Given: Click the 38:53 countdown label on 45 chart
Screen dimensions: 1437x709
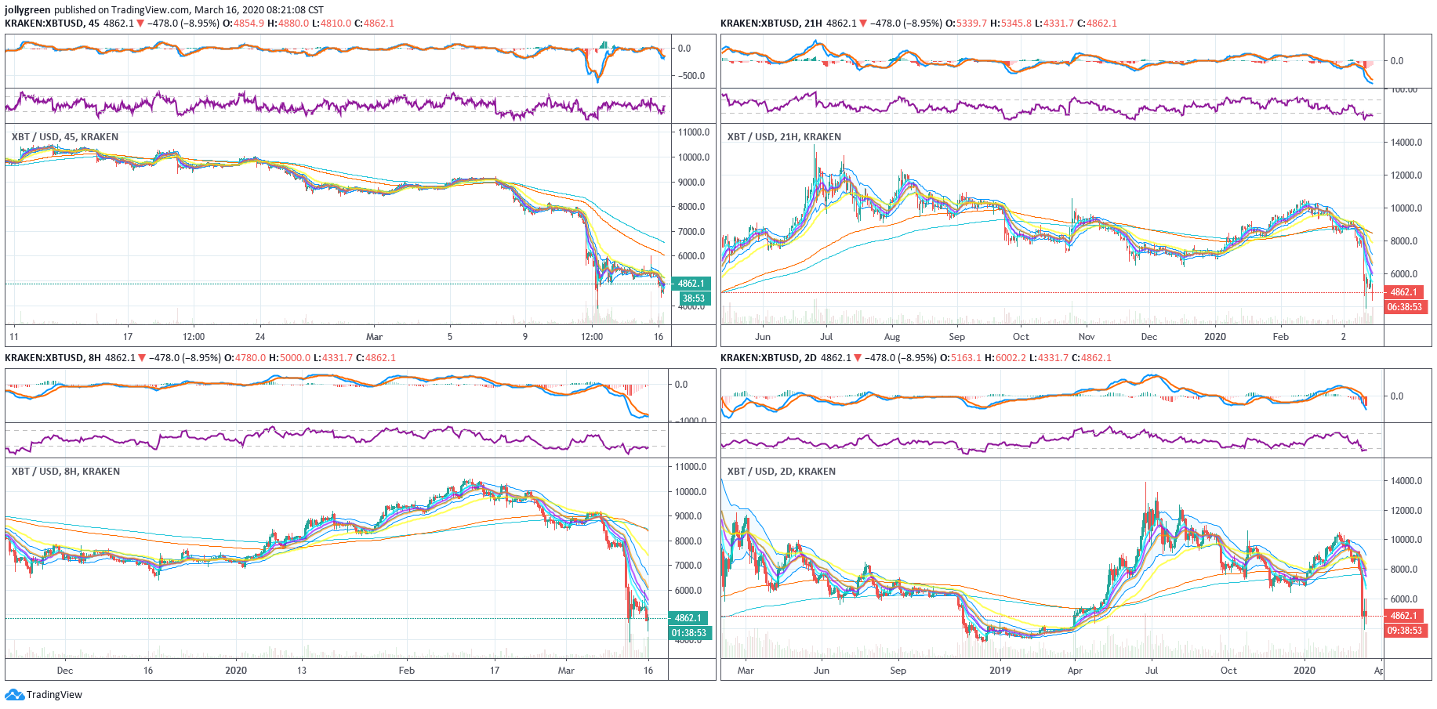Looking at the screenshot, I should click(694, 298).
